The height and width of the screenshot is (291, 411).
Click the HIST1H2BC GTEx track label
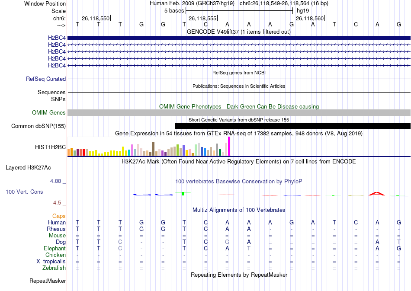point(50,147)
